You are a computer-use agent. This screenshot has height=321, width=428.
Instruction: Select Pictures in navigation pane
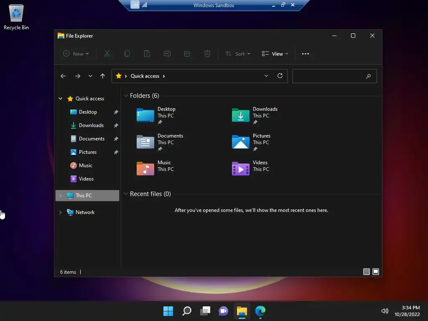(x=88, y=152)
